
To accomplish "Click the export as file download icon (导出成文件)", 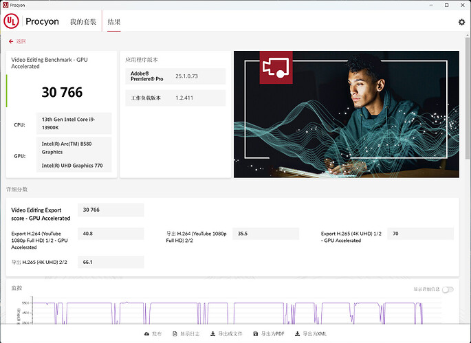I will point(213,334).
